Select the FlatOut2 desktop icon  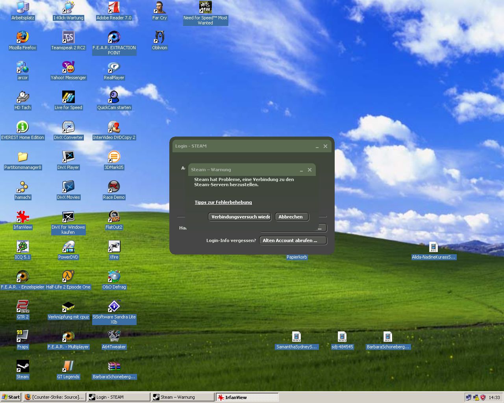click(114, 220)
